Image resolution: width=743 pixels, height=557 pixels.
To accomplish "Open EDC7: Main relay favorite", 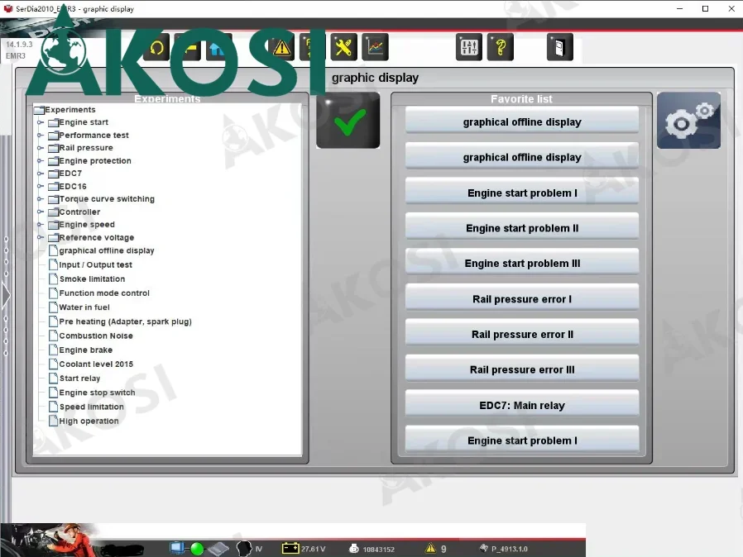I will 522,405.
